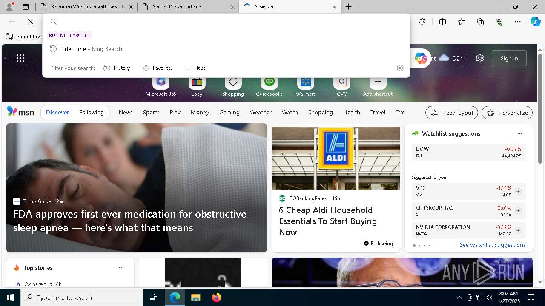Select the Following feed tab
Screen dimensions: 545x306
pyautogui.click(x=91, y=112)
